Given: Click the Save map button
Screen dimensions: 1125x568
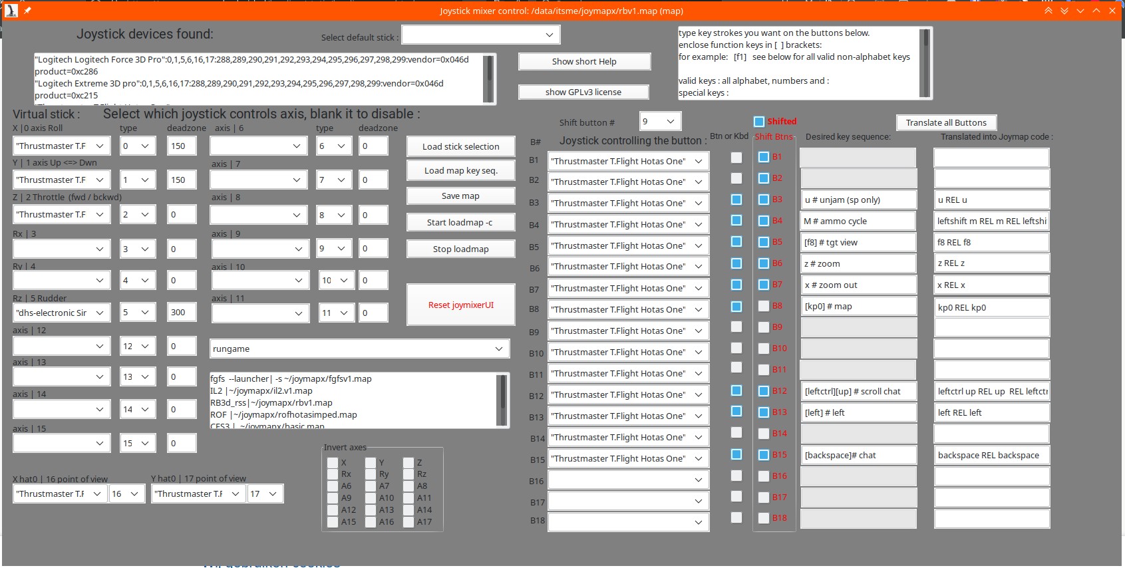Looking at the screenshot, I should (x=460, y=196).
